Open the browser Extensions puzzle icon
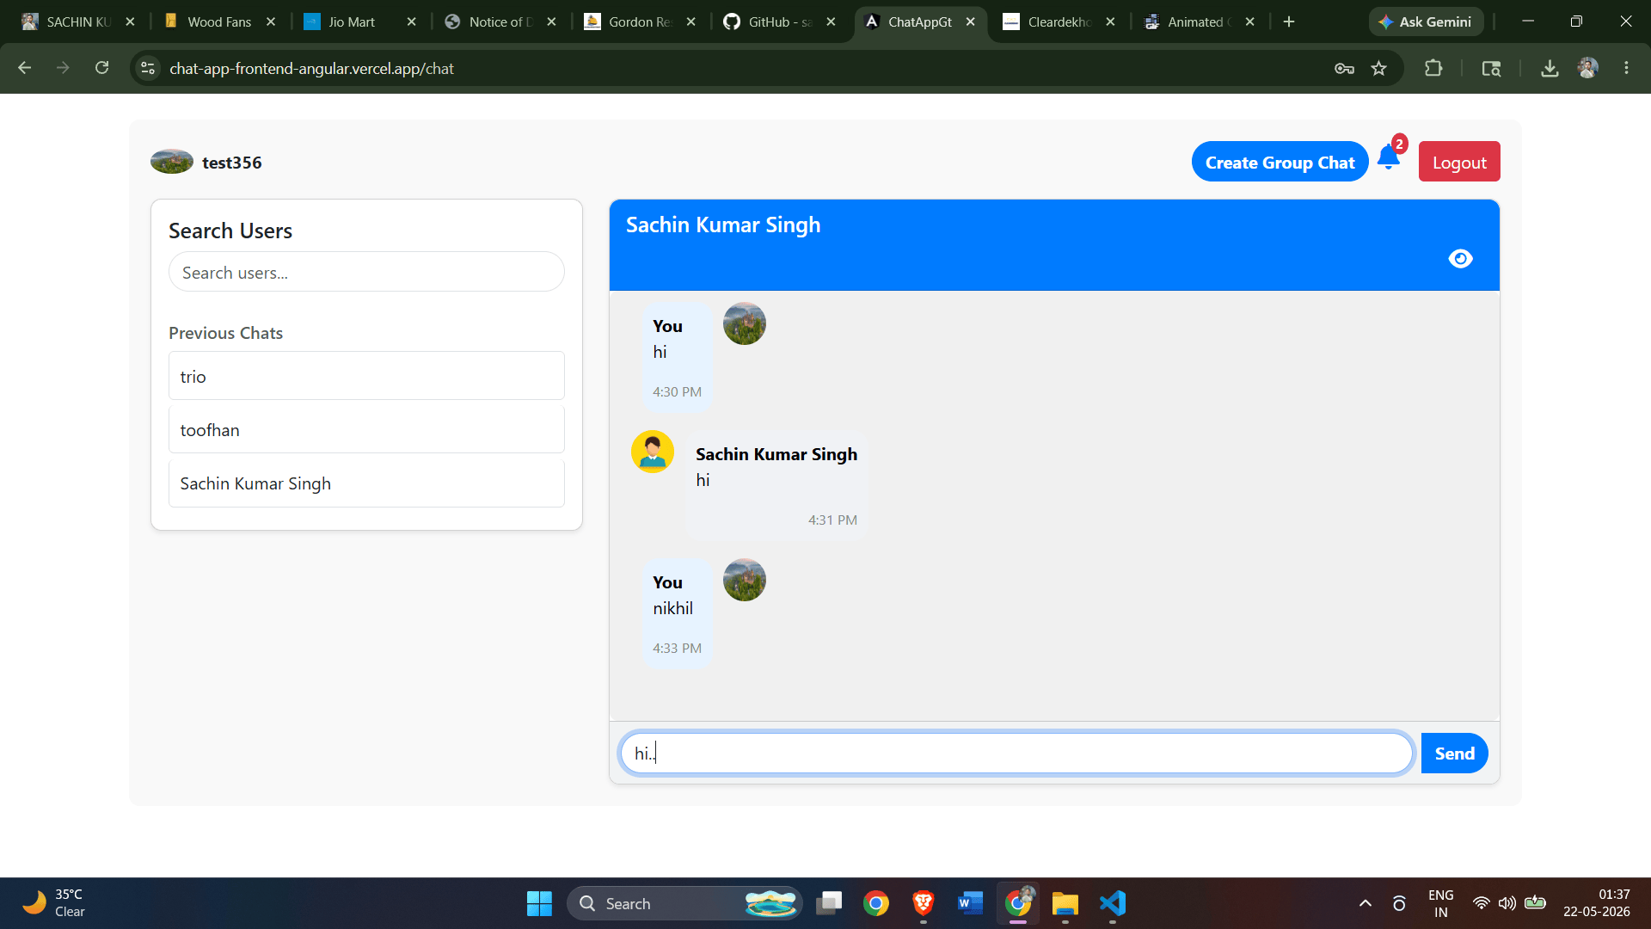Viewport: 1651px width, 929px height. [x=1433, y=68]
